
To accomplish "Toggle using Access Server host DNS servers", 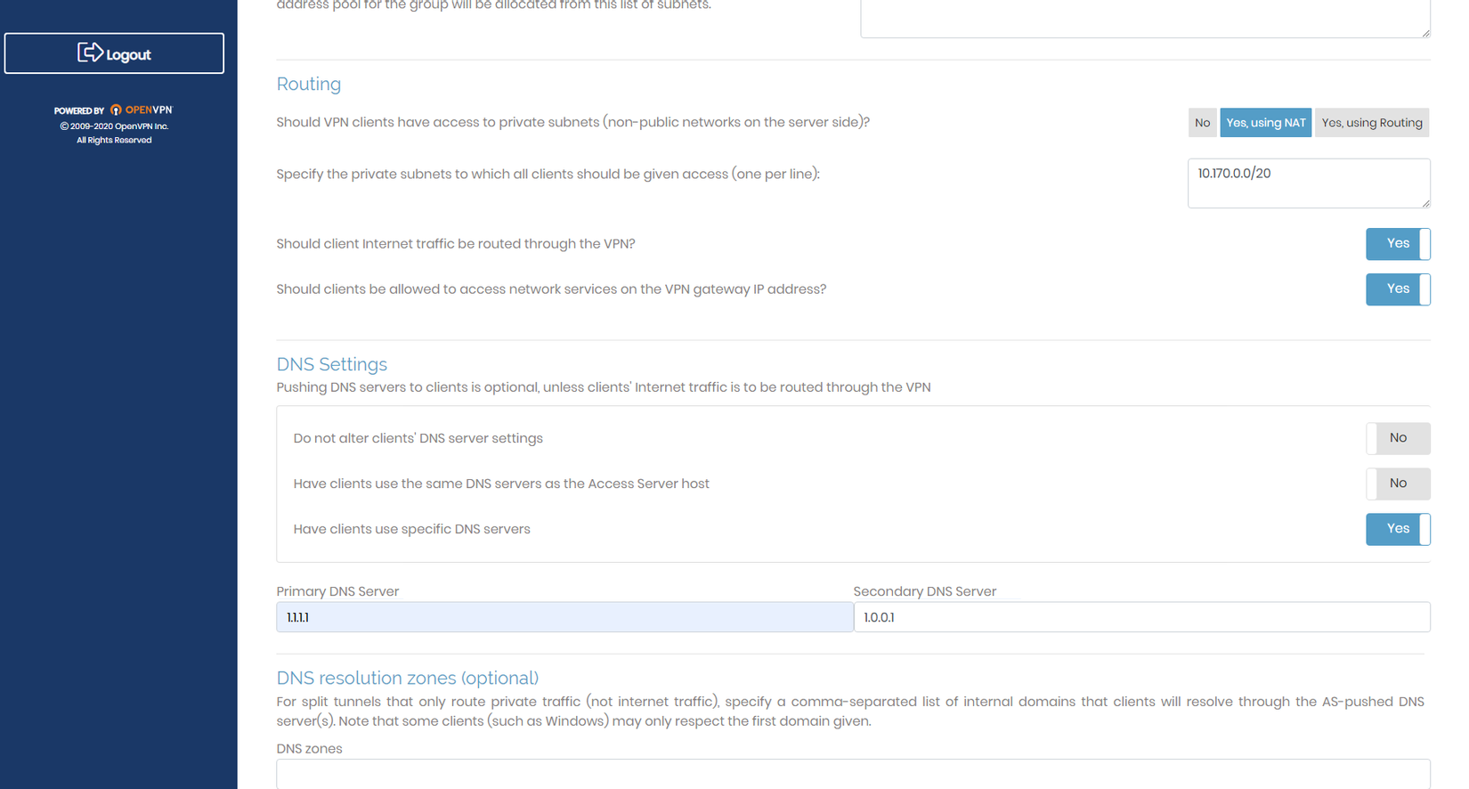I will tap(1397, 484).
